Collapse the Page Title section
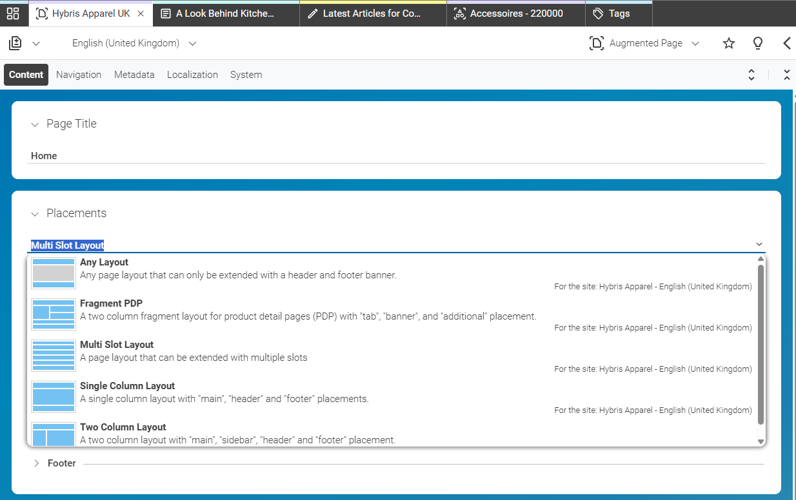 click(35, 124)
